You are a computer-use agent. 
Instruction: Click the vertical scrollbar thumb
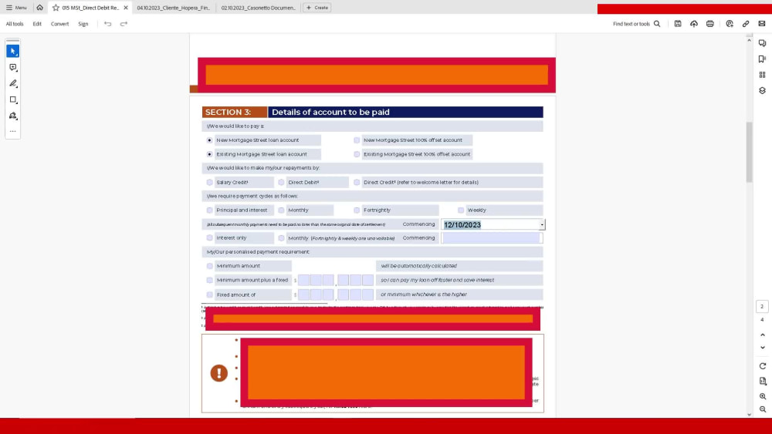[x=750, y=153]
